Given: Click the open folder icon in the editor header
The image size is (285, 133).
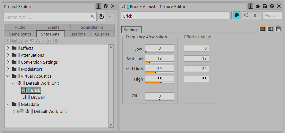Looking at the screenshot, I should point(258,6).
